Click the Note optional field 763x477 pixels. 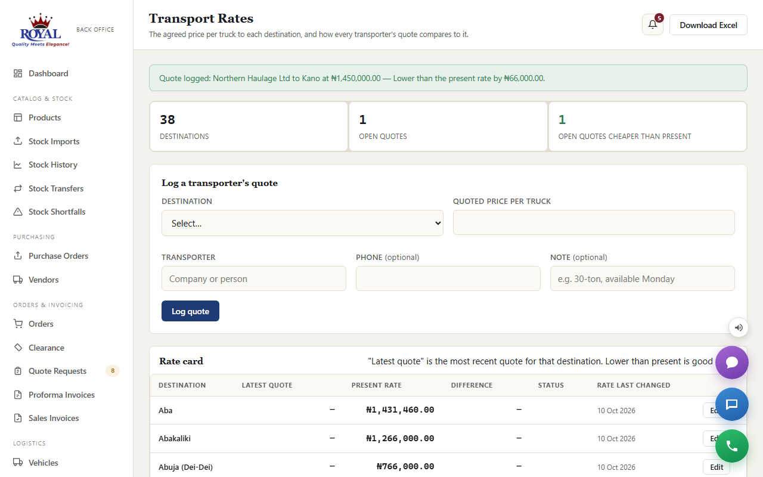coord(643,278)
